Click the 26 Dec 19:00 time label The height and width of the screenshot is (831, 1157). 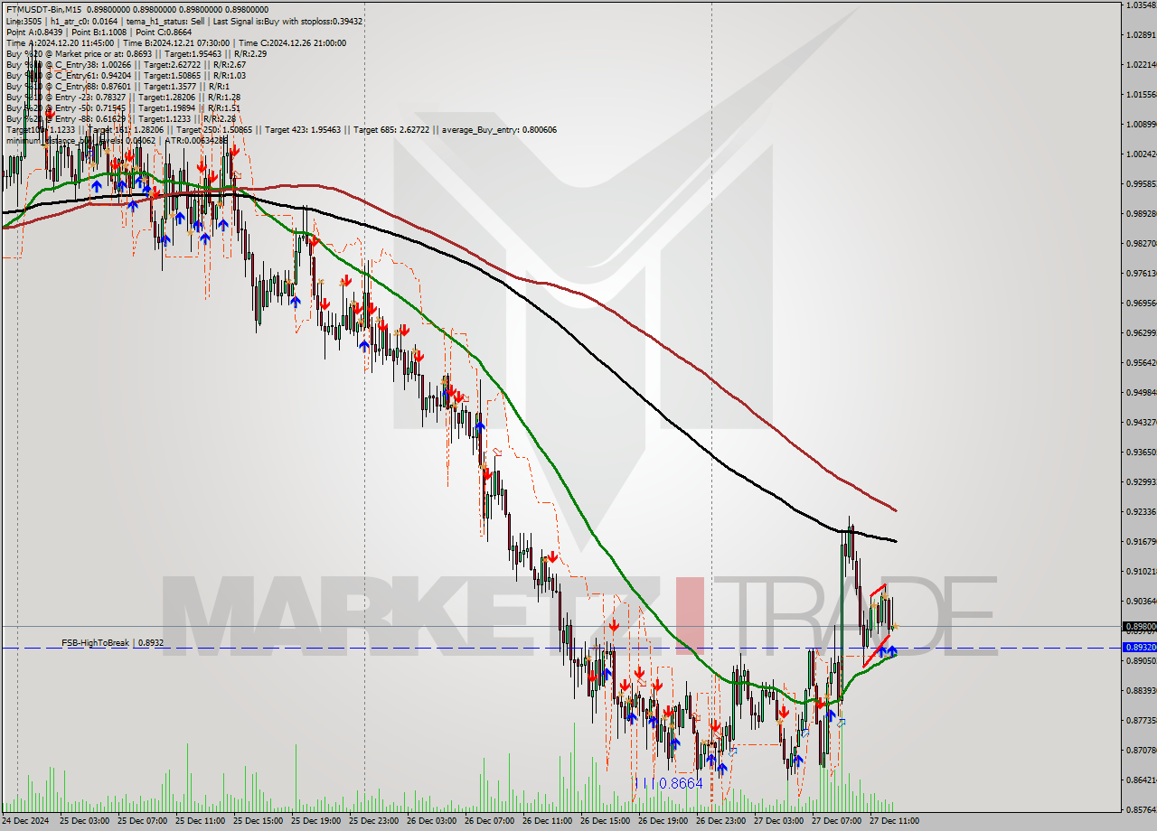(663, 821)
